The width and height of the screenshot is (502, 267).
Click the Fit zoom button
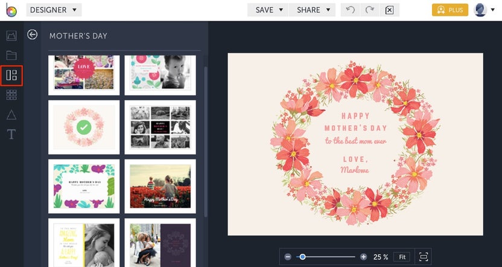[x=402, y=257]
